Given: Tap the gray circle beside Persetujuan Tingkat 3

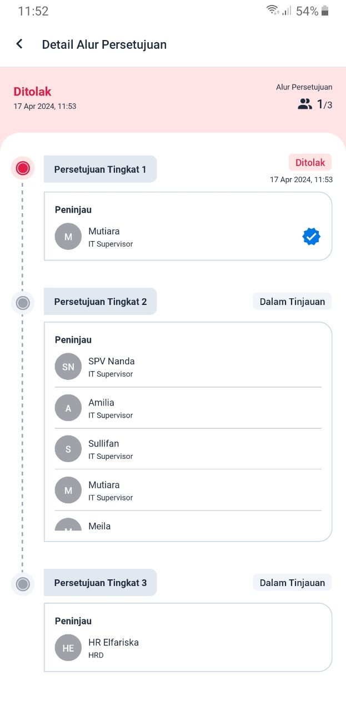Looking at the screenshot, I should (x=23, y=584).
